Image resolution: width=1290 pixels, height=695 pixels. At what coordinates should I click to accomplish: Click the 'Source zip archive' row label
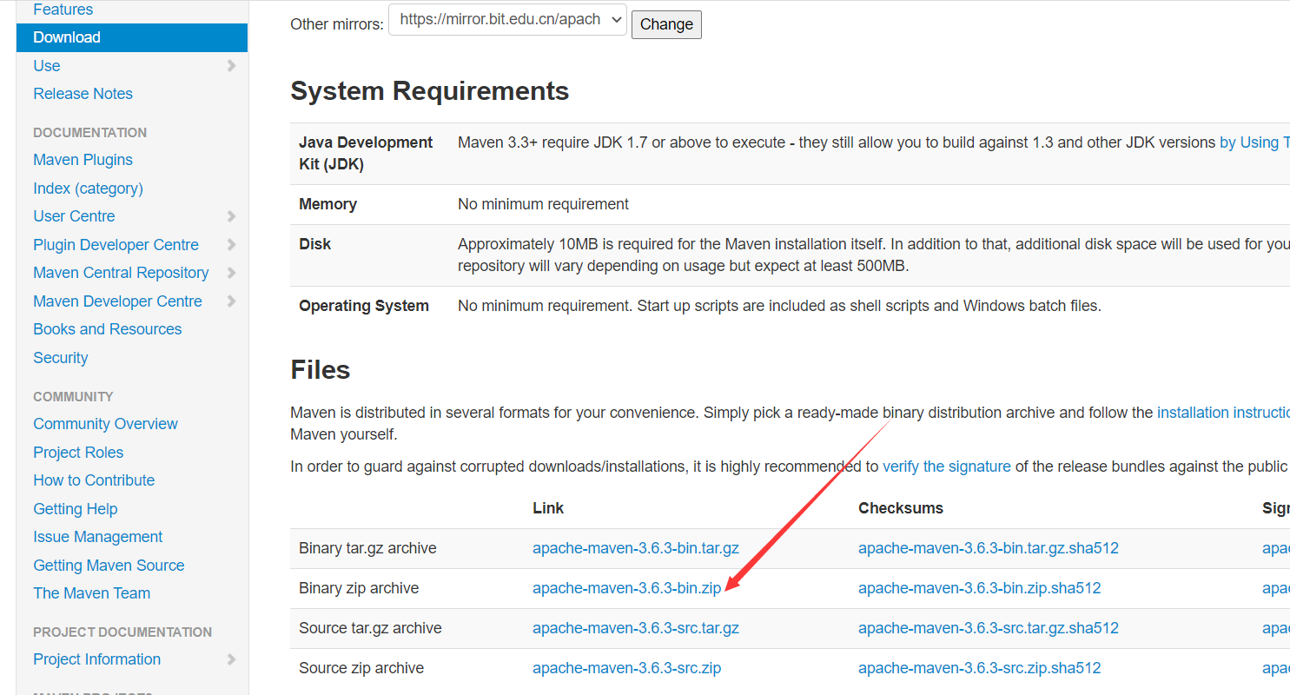[x=361, y=668]
